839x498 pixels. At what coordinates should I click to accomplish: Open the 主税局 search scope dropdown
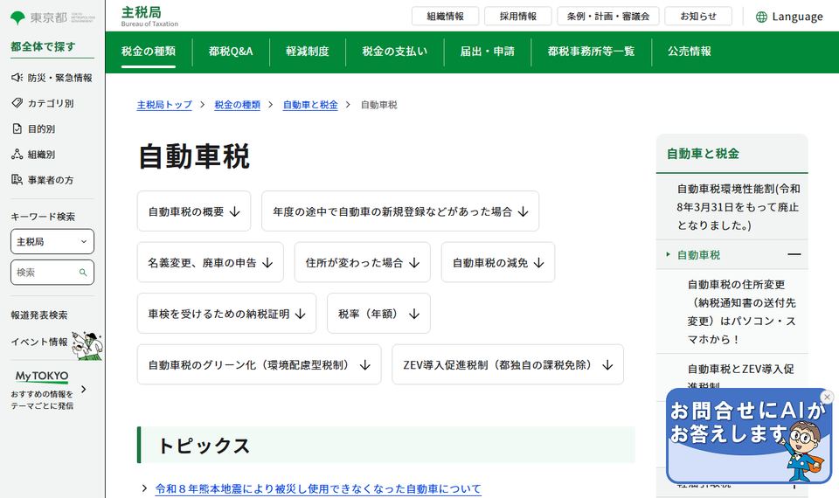tap(52, 242)
